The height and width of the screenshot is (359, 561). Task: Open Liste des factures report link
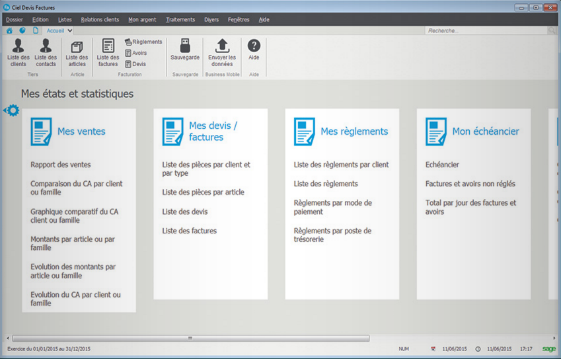pyautogui.click(x=189, y=231)
